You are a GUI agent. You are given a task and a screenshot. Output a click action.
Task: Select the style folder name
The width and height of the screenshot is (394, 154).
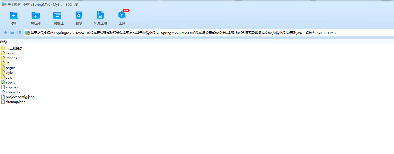click(9, 73)
